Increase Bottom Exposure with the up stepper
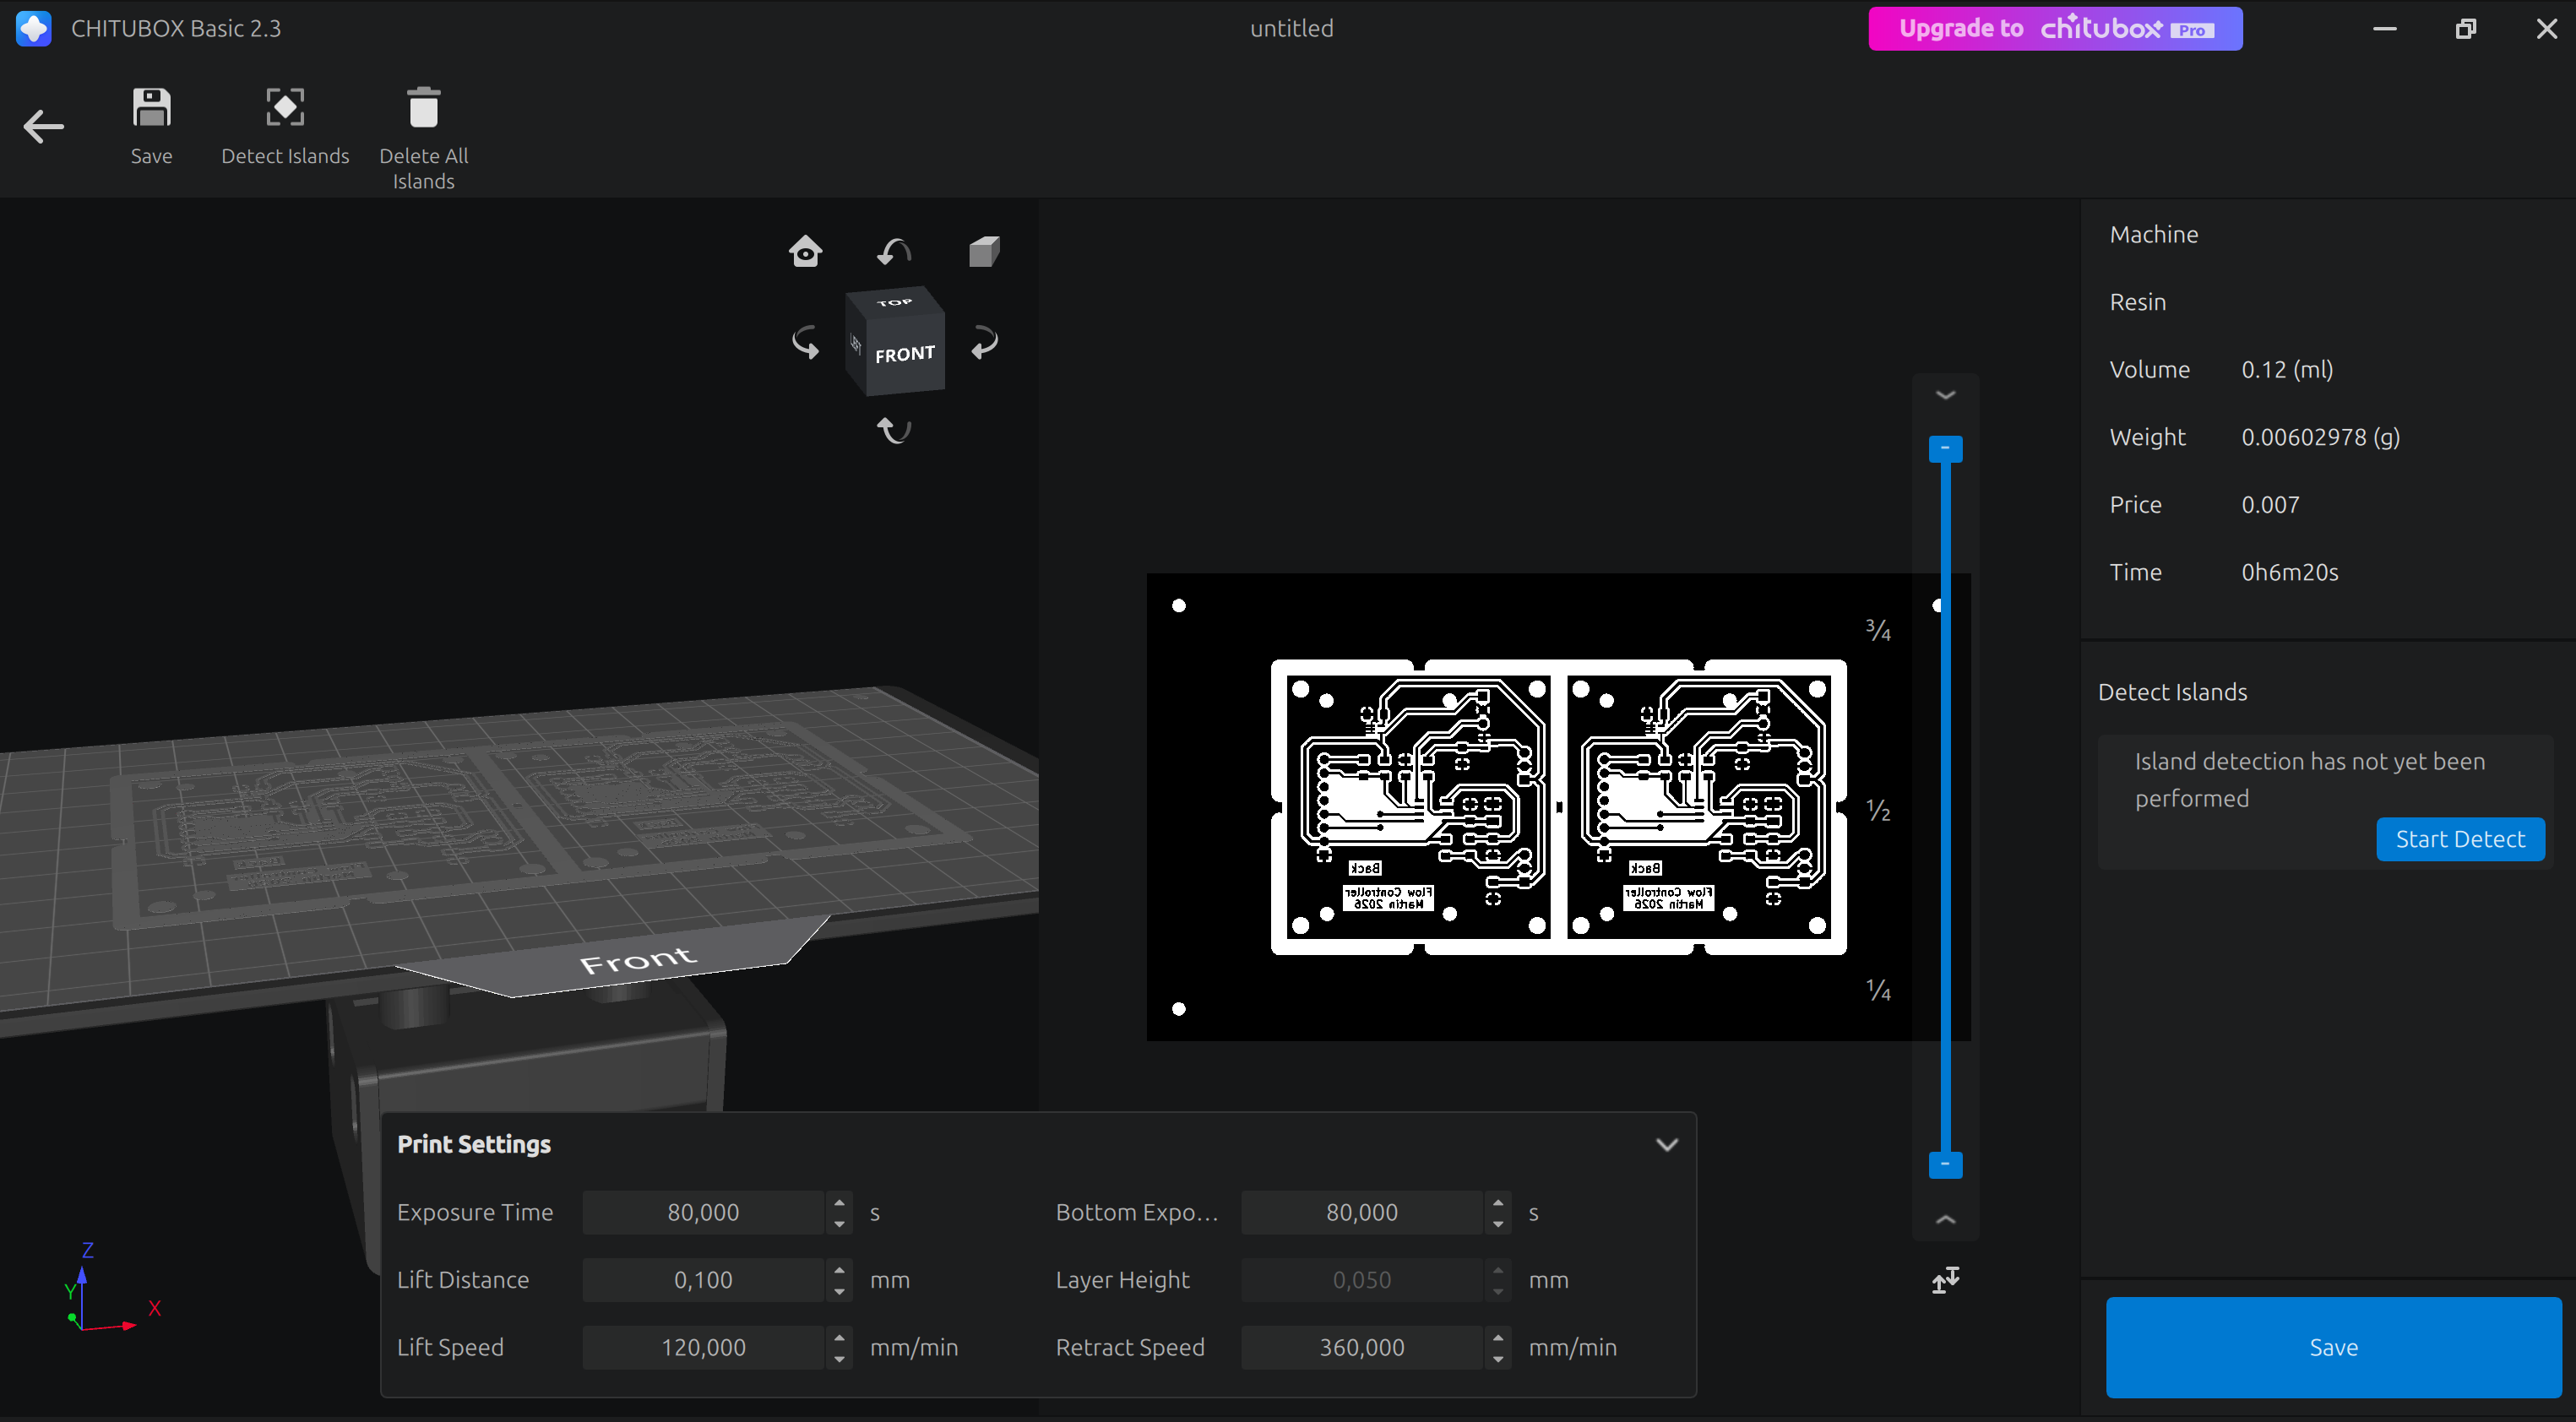Screen dimensions: 2576x1422 coord(1497,1202)
